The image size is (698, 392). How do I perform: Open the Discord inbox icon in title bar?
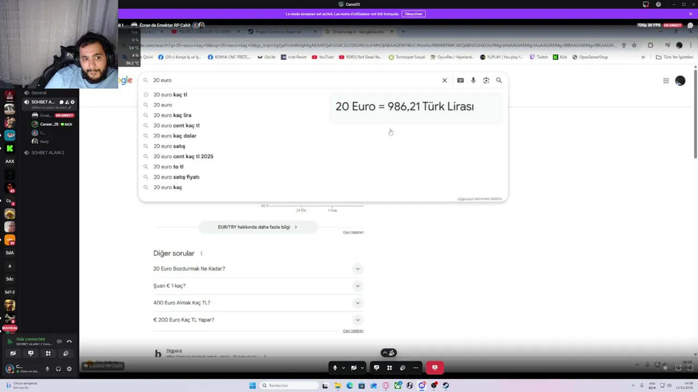(646, 4)
